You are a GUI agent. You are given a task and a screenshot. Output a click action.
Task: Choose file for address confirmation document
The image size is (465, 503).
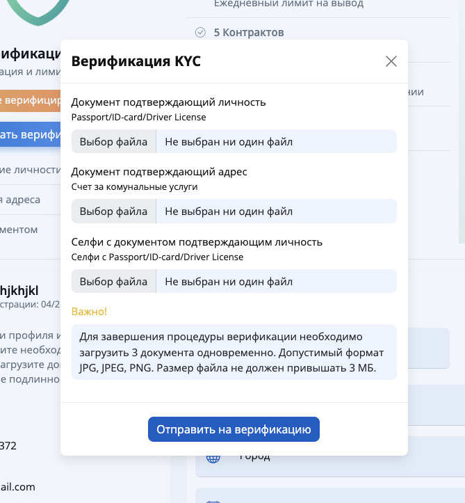point(113,211)
